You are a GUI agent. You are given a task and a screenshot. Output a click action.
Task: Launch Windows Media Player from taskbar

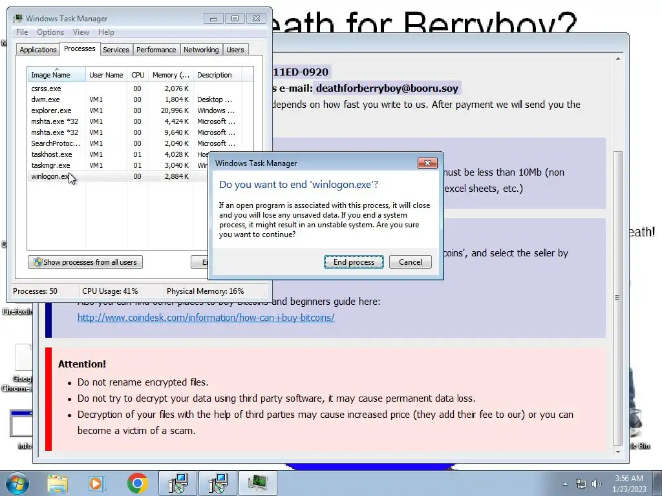(x=97, y=484)
